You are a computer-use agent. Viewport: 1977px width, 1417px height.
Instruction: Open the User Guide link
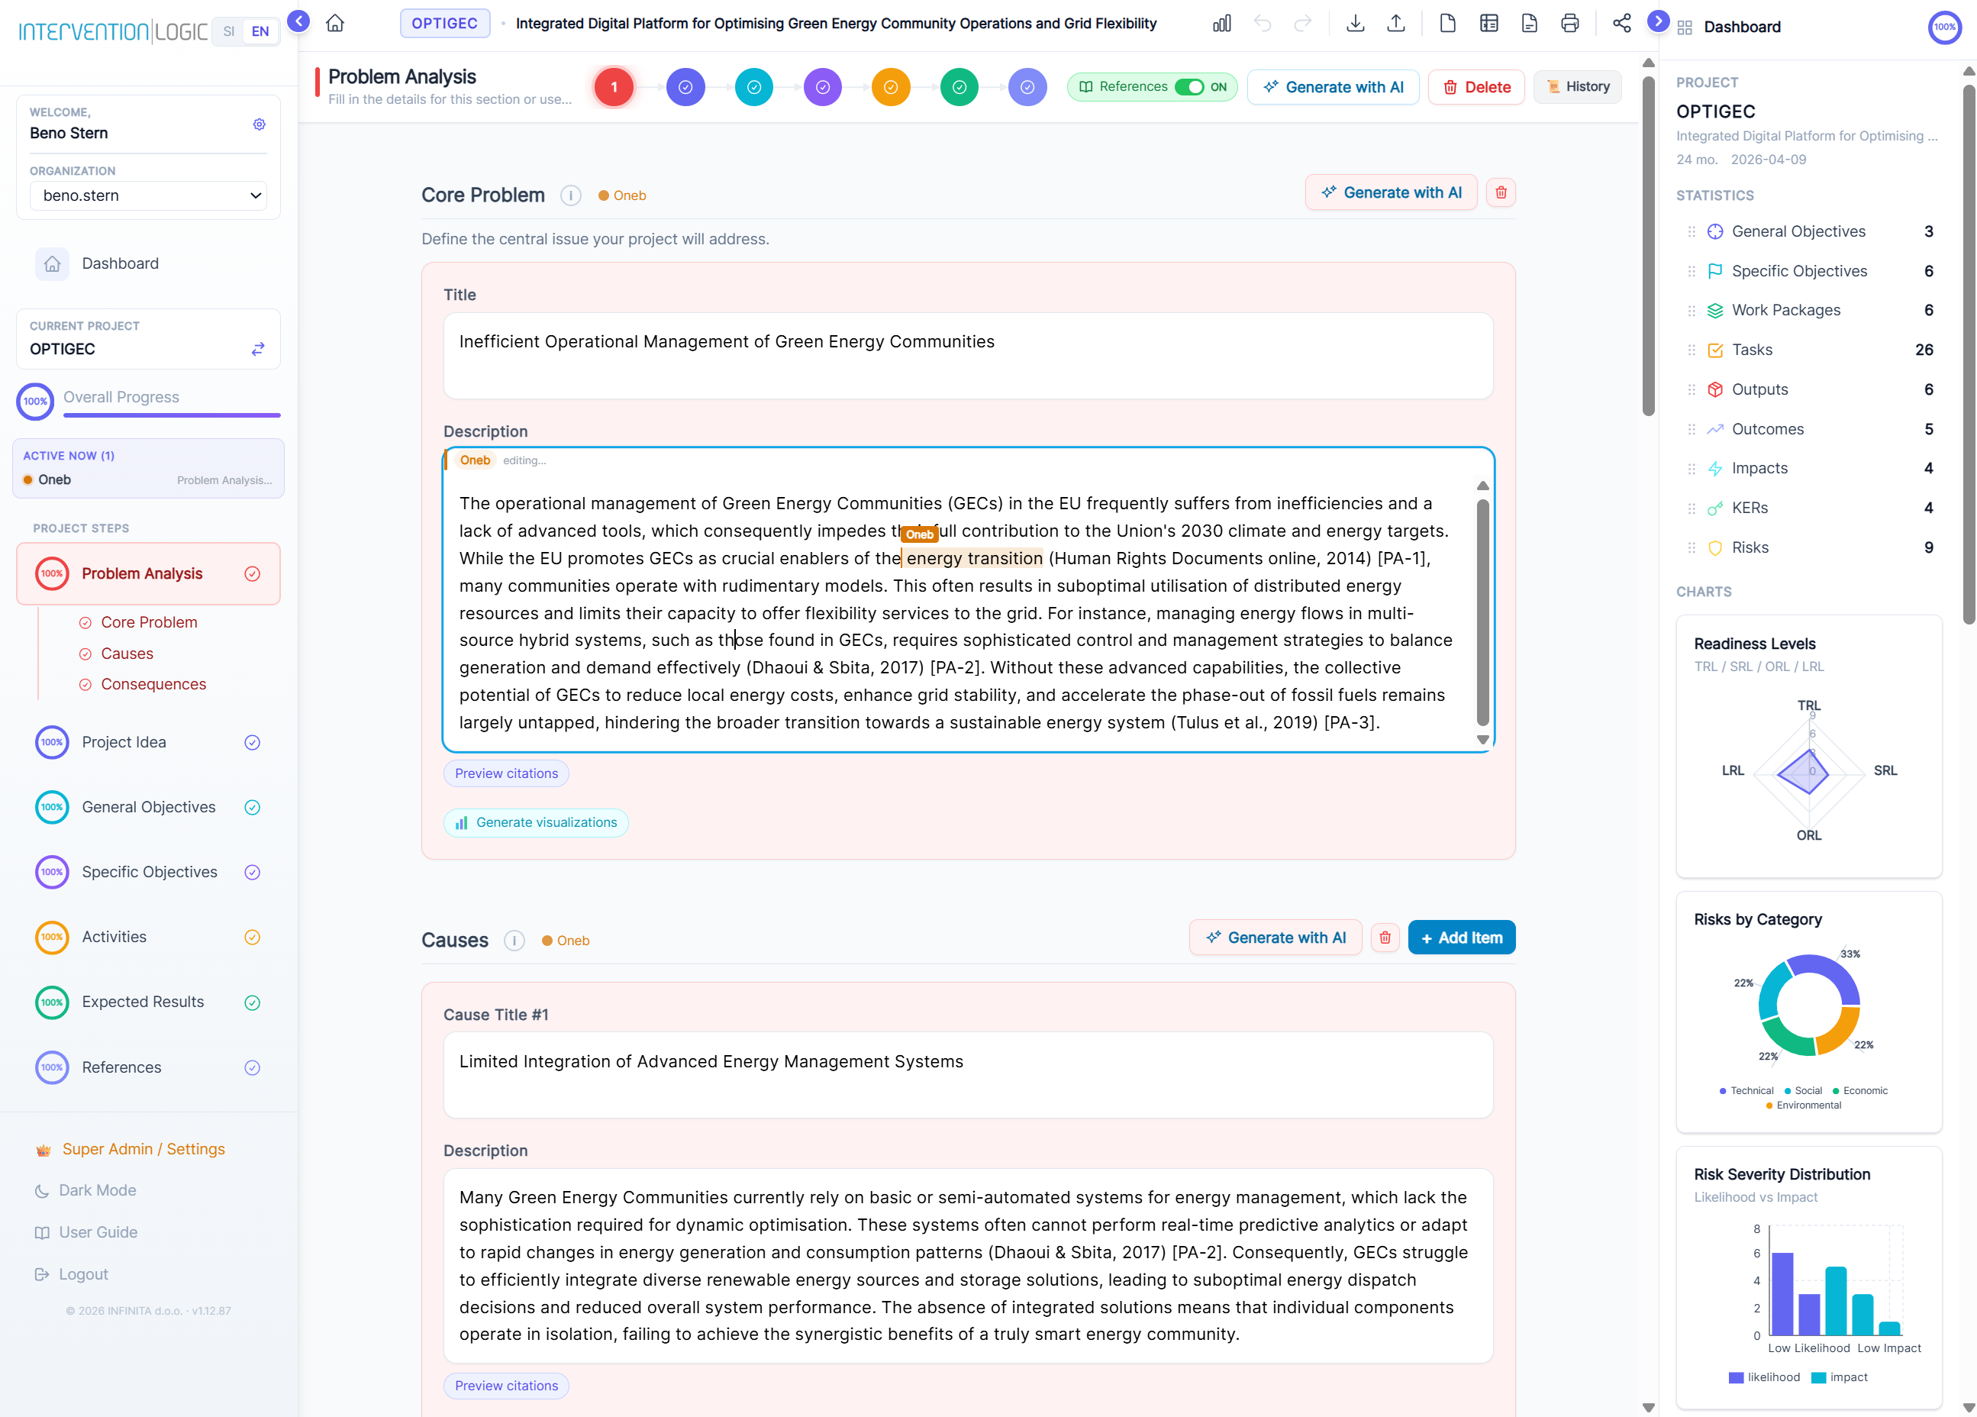pos(85,1232)
